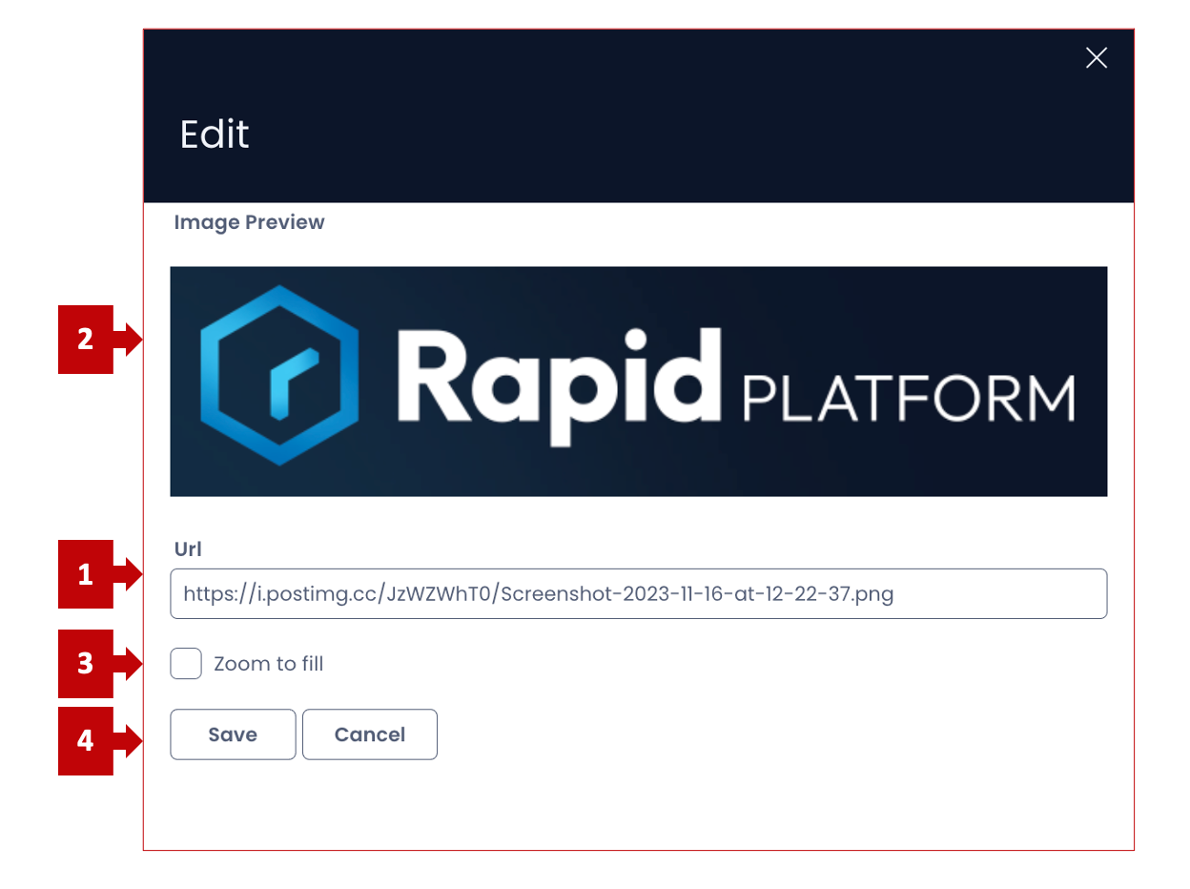Close the Edit dialog with X icon
The width and height of the screenshot is (1190, 889).
(1097, 58)
